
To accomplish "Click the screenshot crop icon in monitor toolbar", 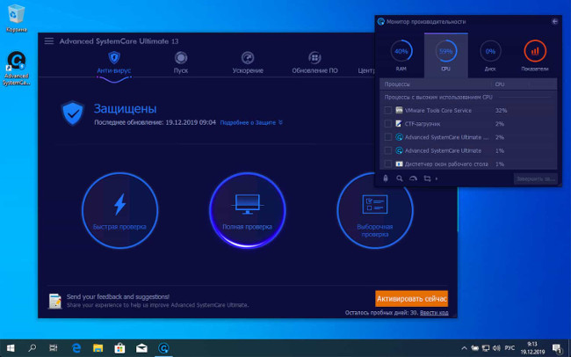I will coord(426,178).
